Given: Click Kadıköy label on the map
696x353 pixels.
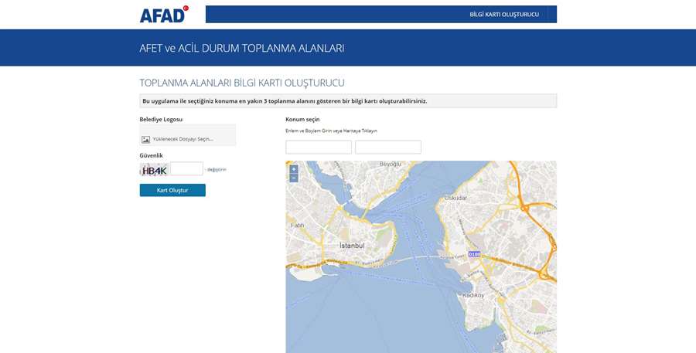Looking at the screenshot, I should tap(473, 295).
